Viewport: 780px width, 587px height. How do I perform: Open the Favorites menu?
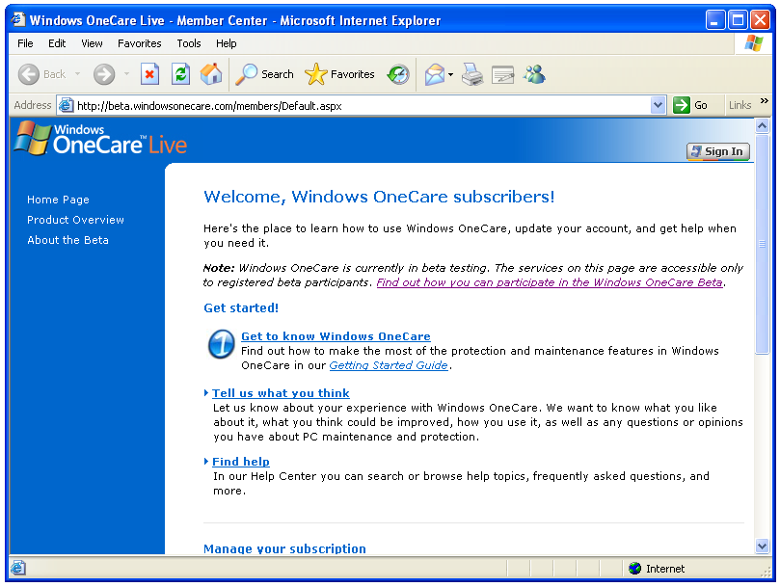(139, 43)
